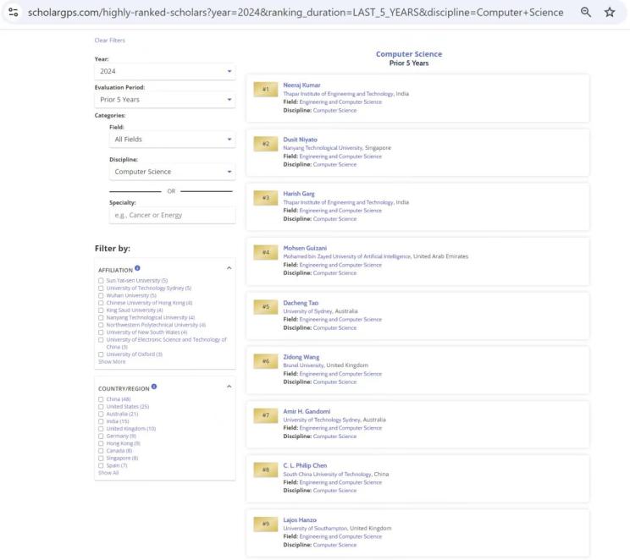Filter by China country checkbox
The height and width of the screenshot is (560, 630).
tap(101, 399)
